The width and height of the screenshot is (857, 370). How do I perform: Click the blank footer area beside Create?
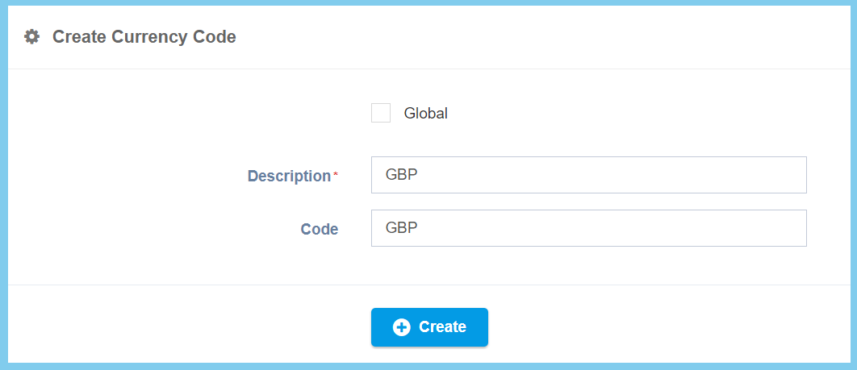(x=646, y=326)
